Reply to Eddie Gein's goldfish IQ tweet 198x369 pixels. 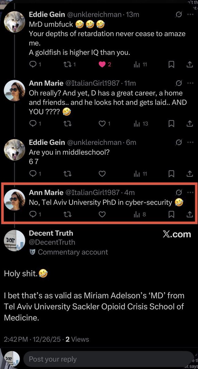pos(32,64)
